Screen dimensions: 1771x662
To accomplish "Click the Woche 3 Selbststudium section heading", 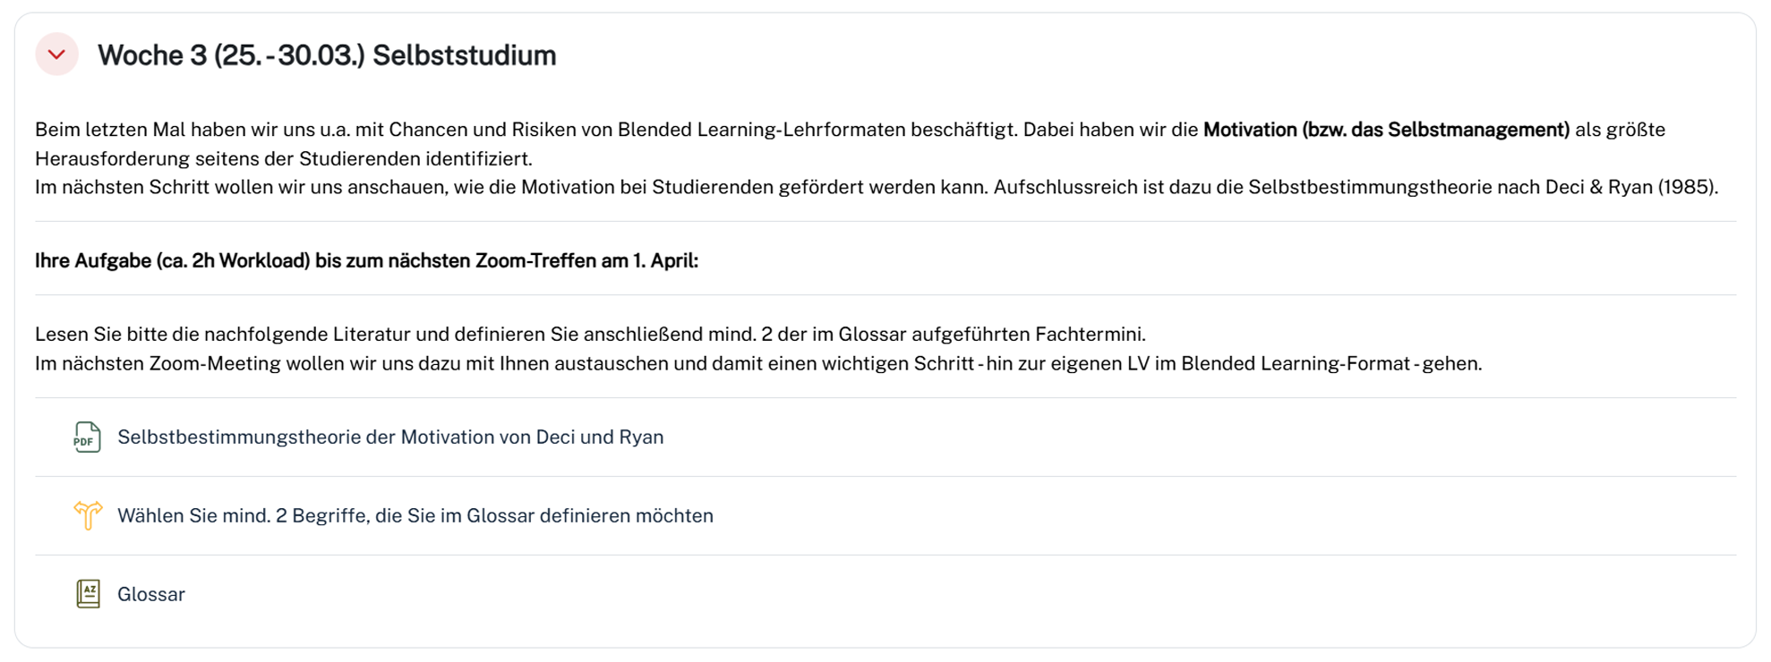I will click(x=327, y=55).
